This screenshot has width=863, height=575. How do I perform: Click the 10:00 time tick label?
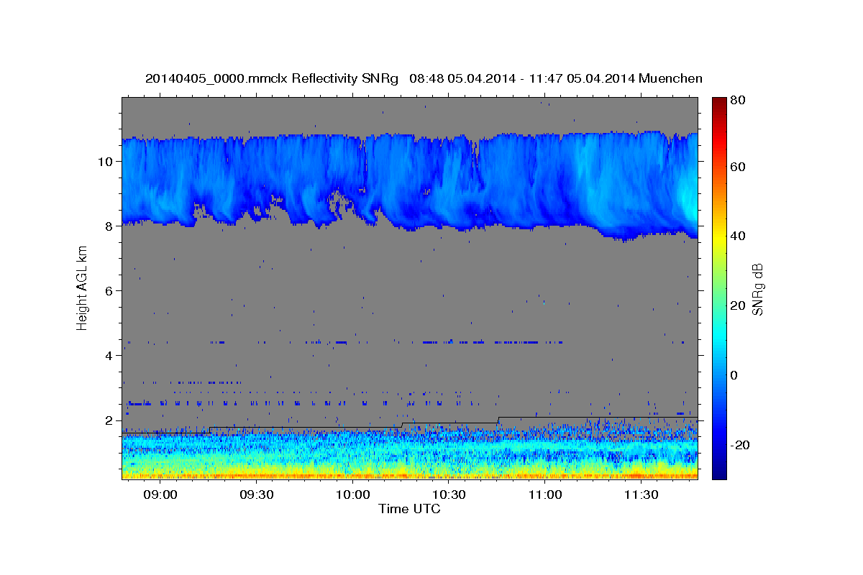(x=353, y=495)
